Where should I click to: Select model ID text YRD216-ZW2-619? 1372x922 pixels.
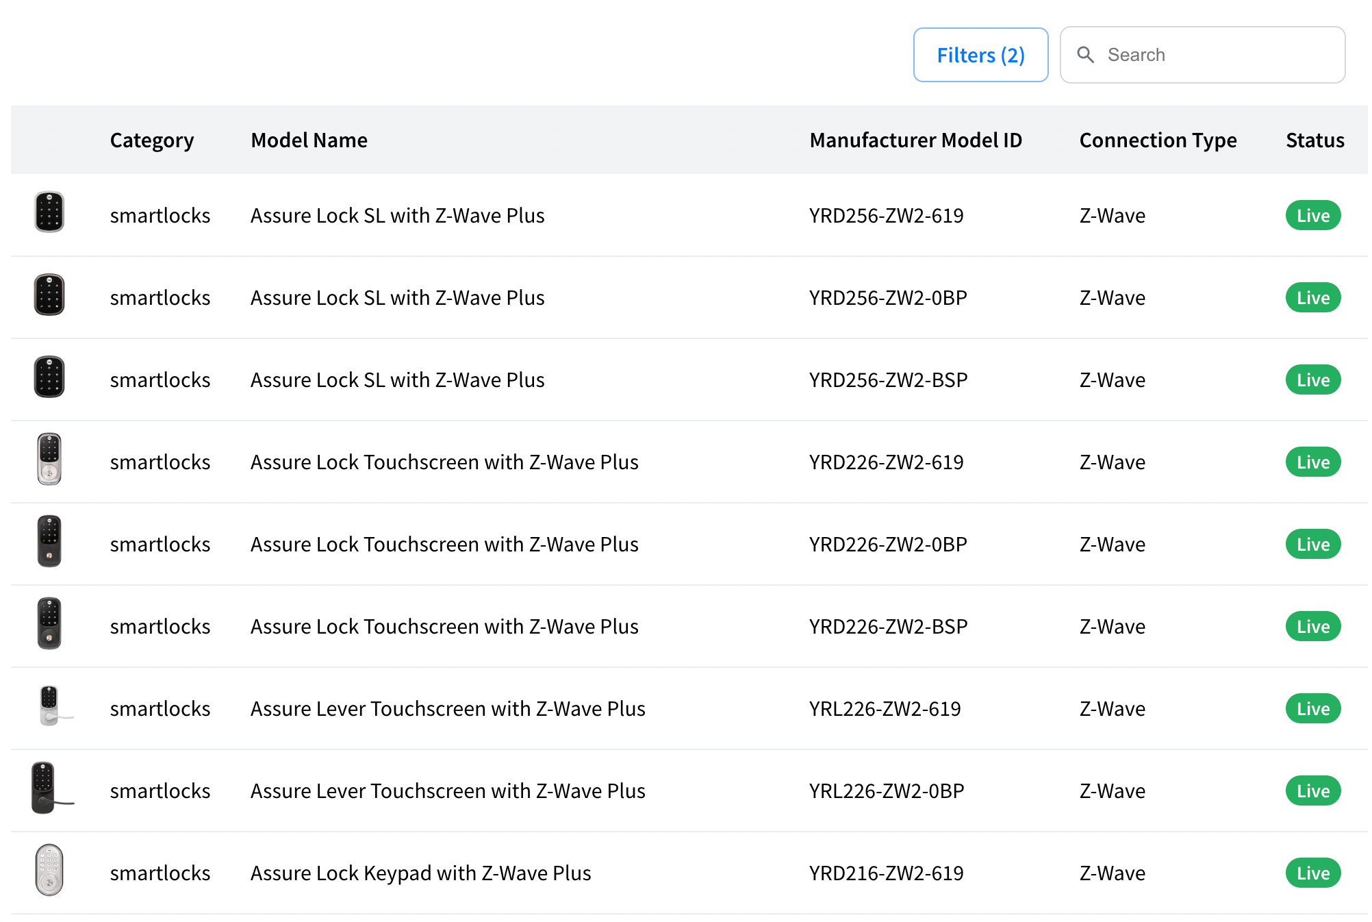[886, 873]
